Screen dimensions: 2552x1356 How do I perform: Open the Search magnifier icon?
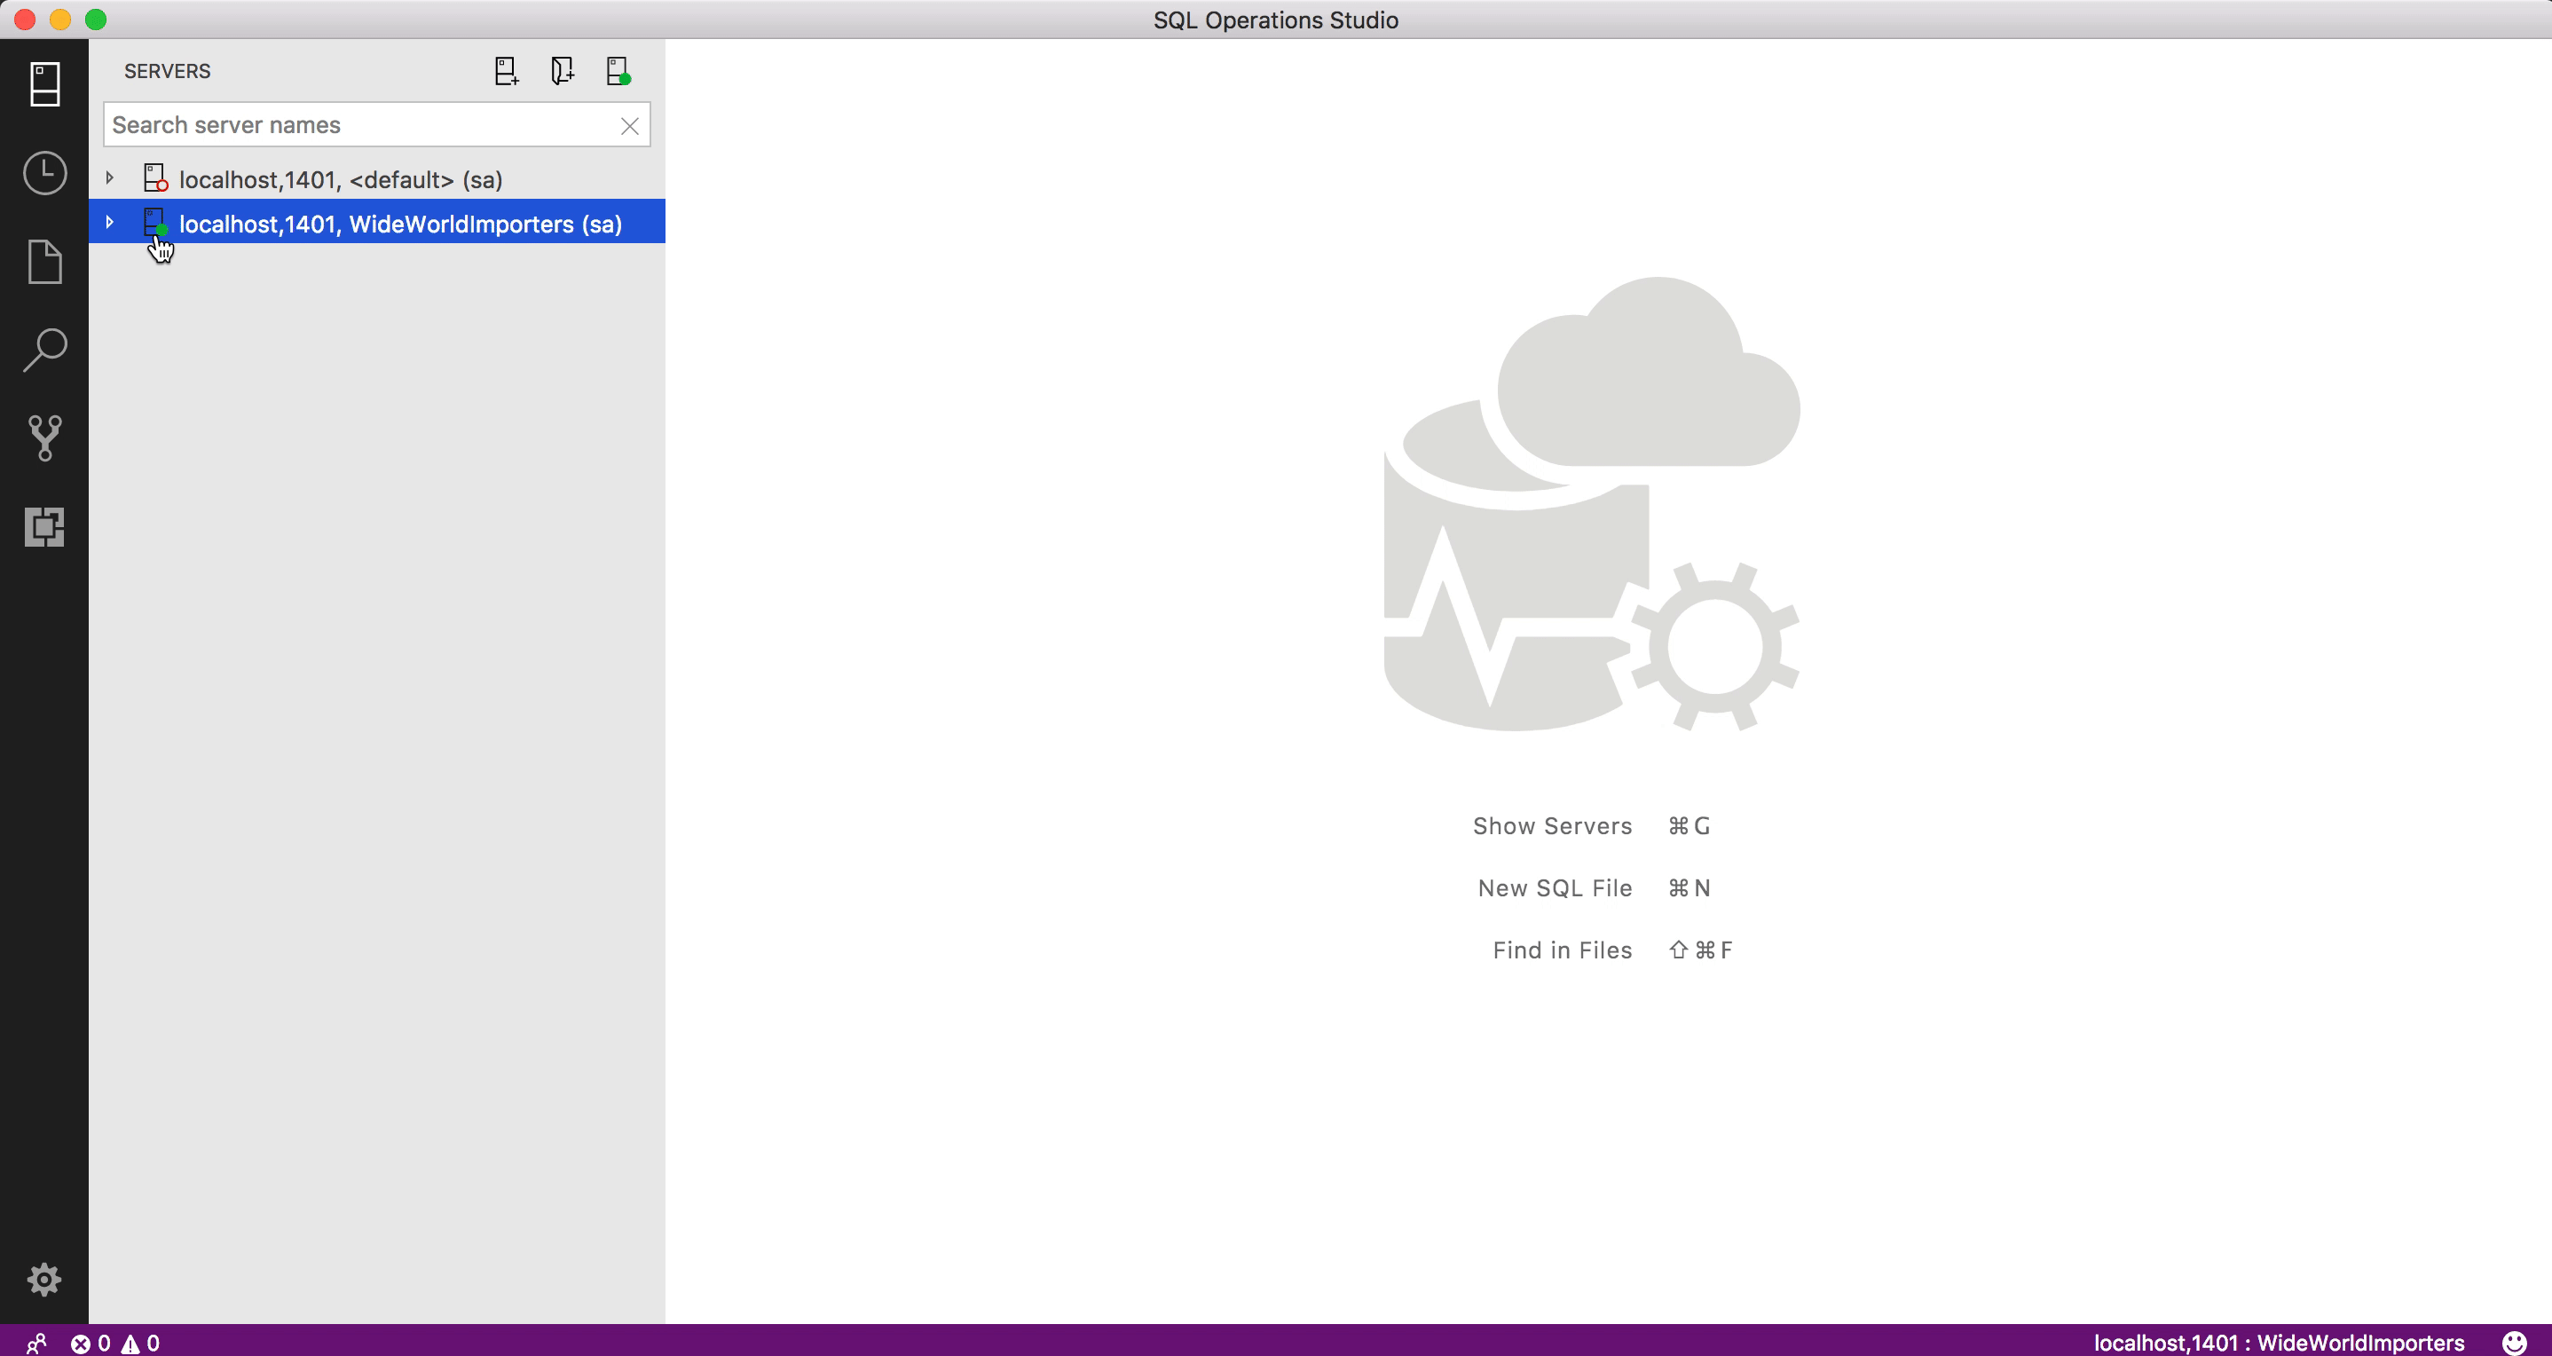tap(44, 351)
